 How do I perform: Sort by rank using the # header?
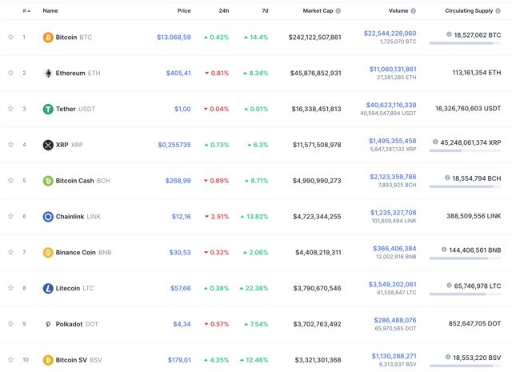coord(26,10)
